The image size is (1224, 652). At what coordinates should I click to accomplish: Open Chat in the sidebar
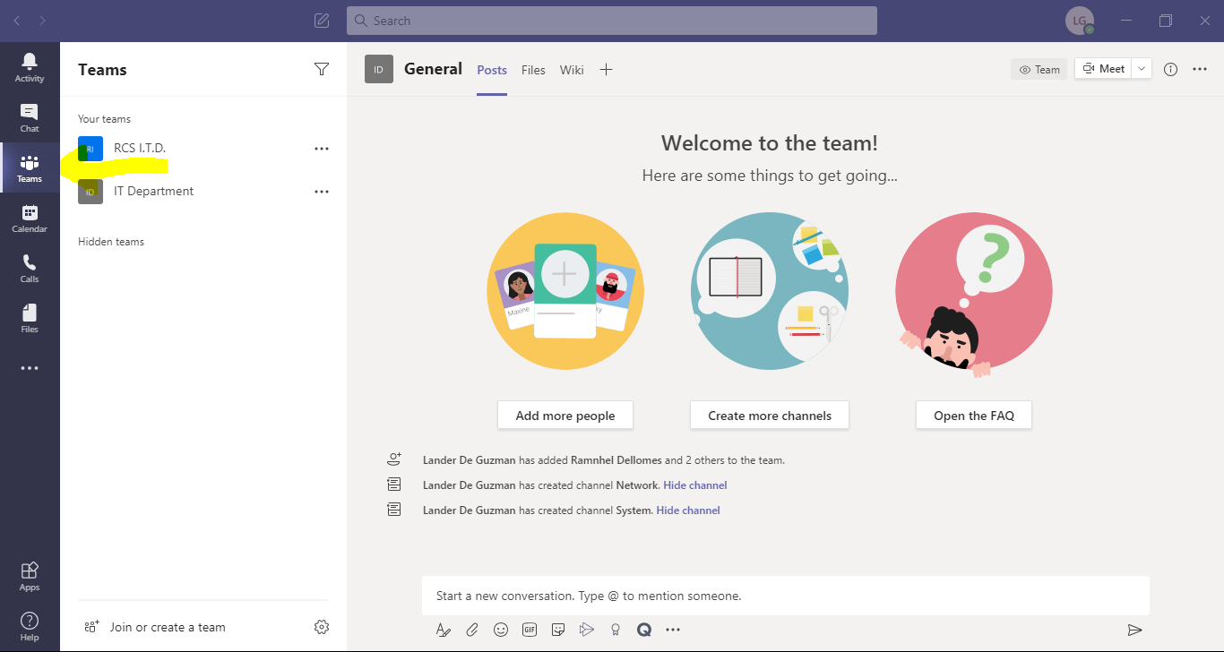(30, 117)
